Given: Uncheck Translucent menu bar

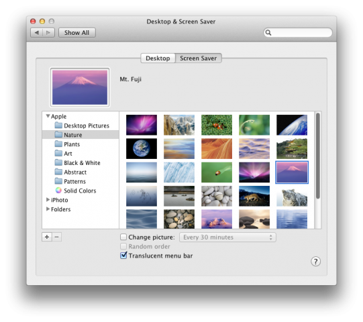Looking at the screenshot, I should pos(123,256).
